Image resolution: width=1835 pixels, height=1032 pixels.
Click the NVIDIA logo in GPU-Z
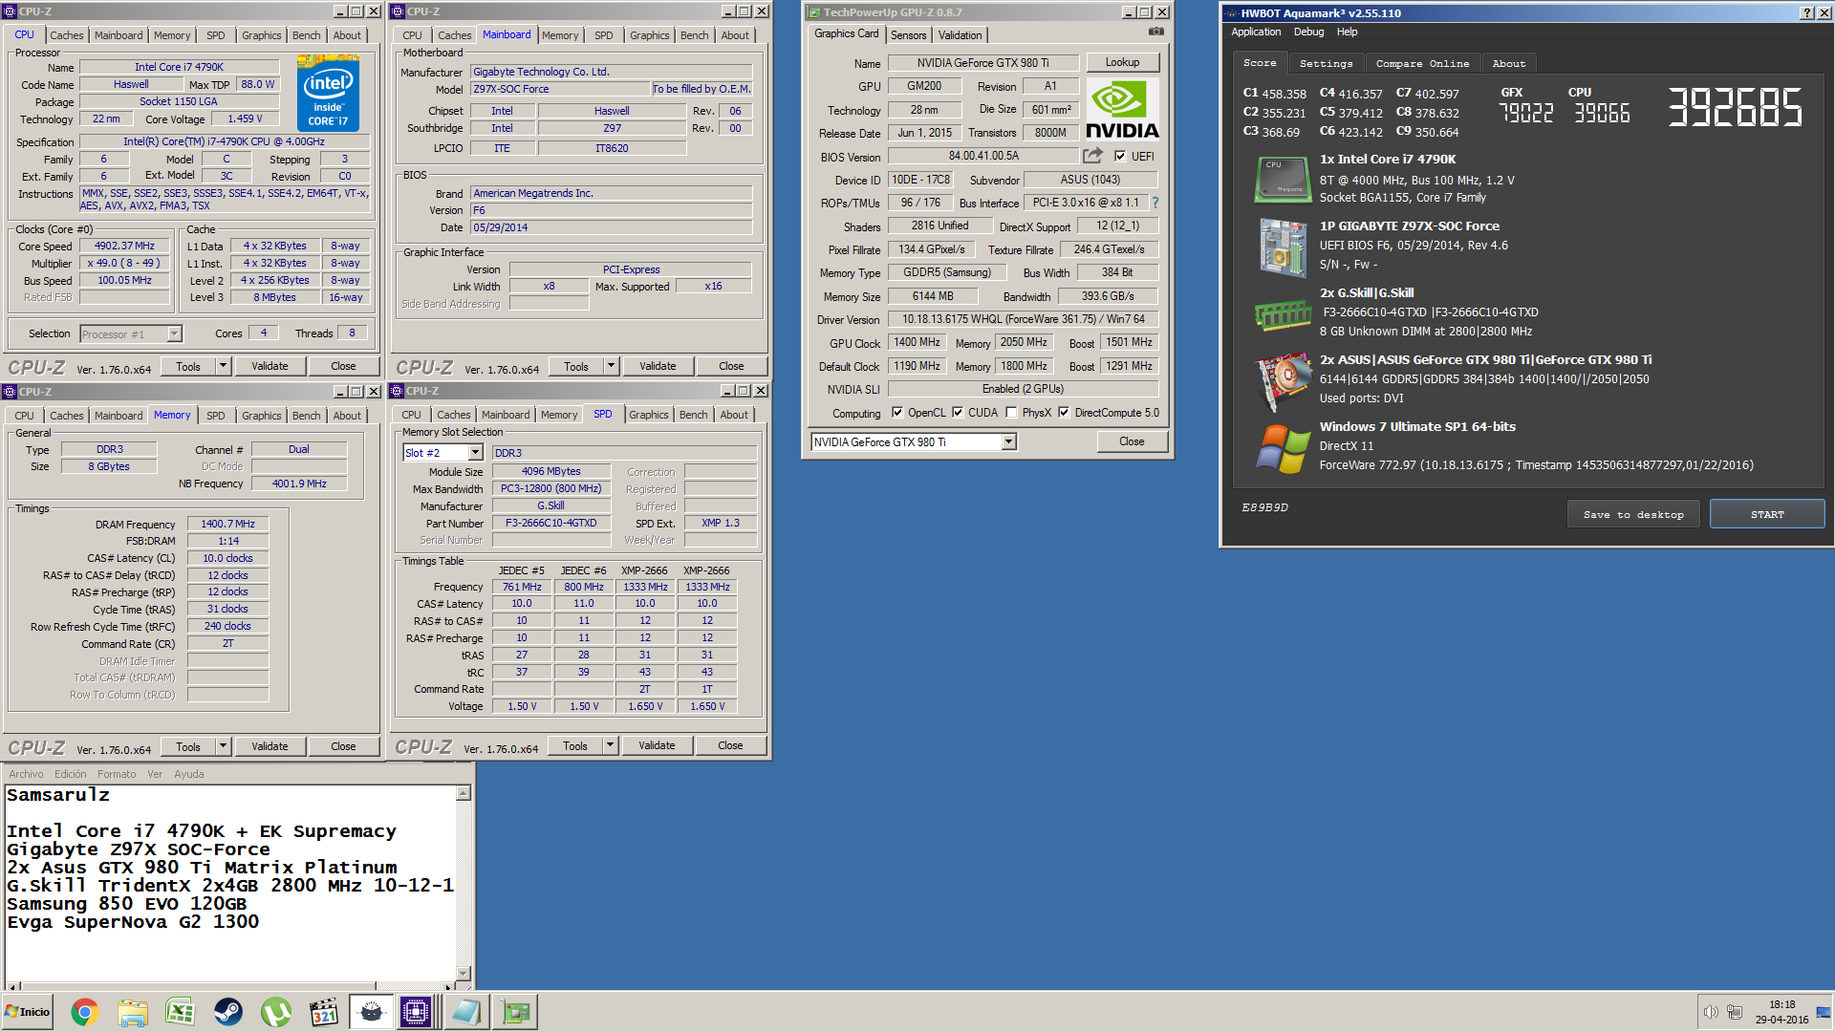pyautogui.click(x=1122, y=110)
